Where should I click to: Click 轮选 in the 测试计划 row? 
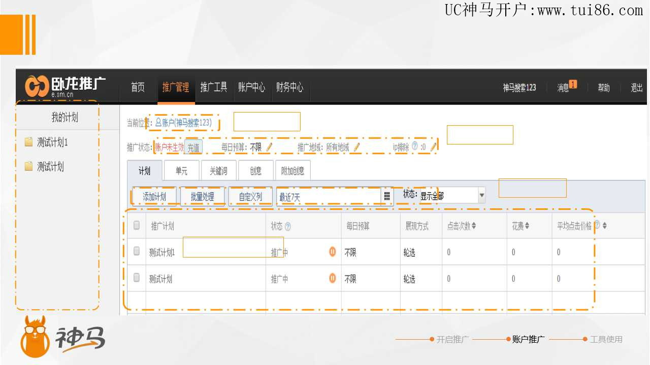tap(409, 279)
